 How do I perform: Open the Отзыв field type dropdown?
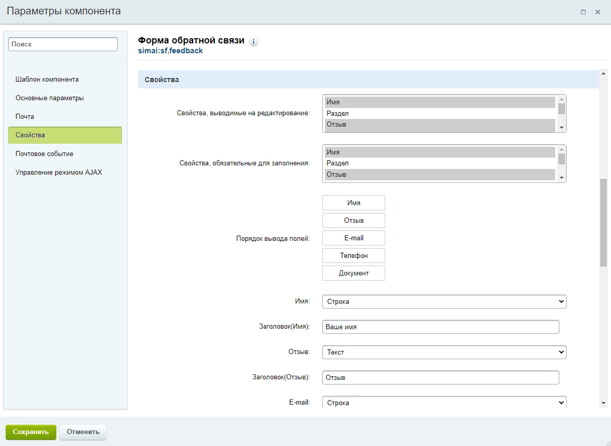tap(444, 352)
